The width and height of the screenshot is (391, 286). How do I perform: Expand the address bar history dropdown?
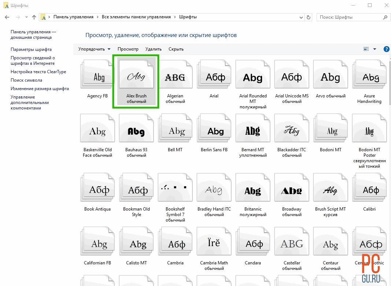click(x=301, y=17)
